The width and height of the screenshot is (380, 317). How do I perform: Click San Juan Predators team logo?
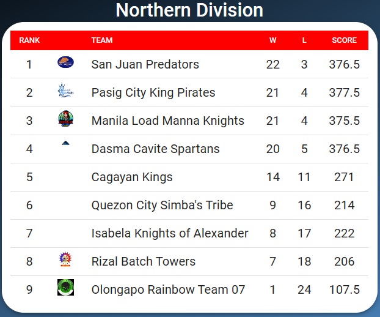65,62
